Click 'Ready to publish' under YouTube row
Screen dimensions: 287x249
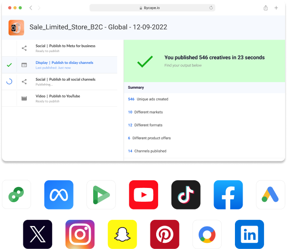click(47, 101)
